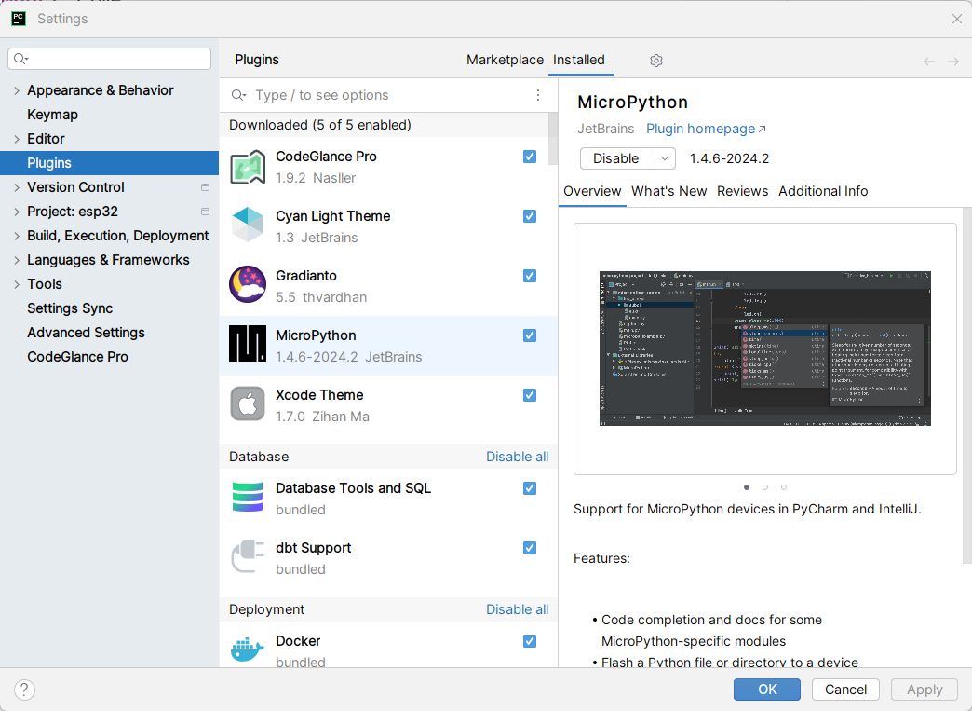Viewport: 972px width, 711px height.
Task: Switch to the Marketplace tab
Action: [505, 60]
